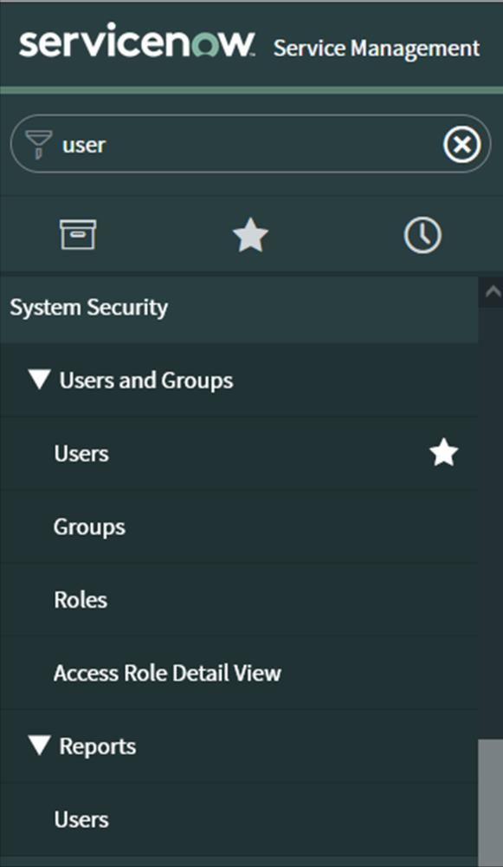Open Users module under Users and Groups

(239, 454)
